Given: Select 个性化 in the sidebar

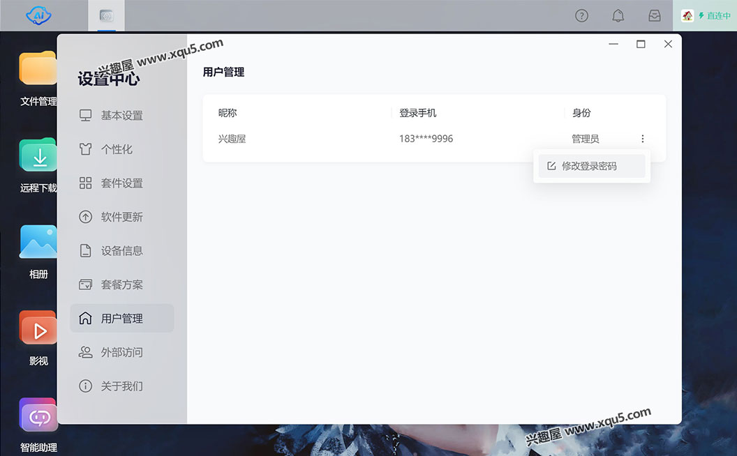Looking at the screenshot, I should pos(121,149).
